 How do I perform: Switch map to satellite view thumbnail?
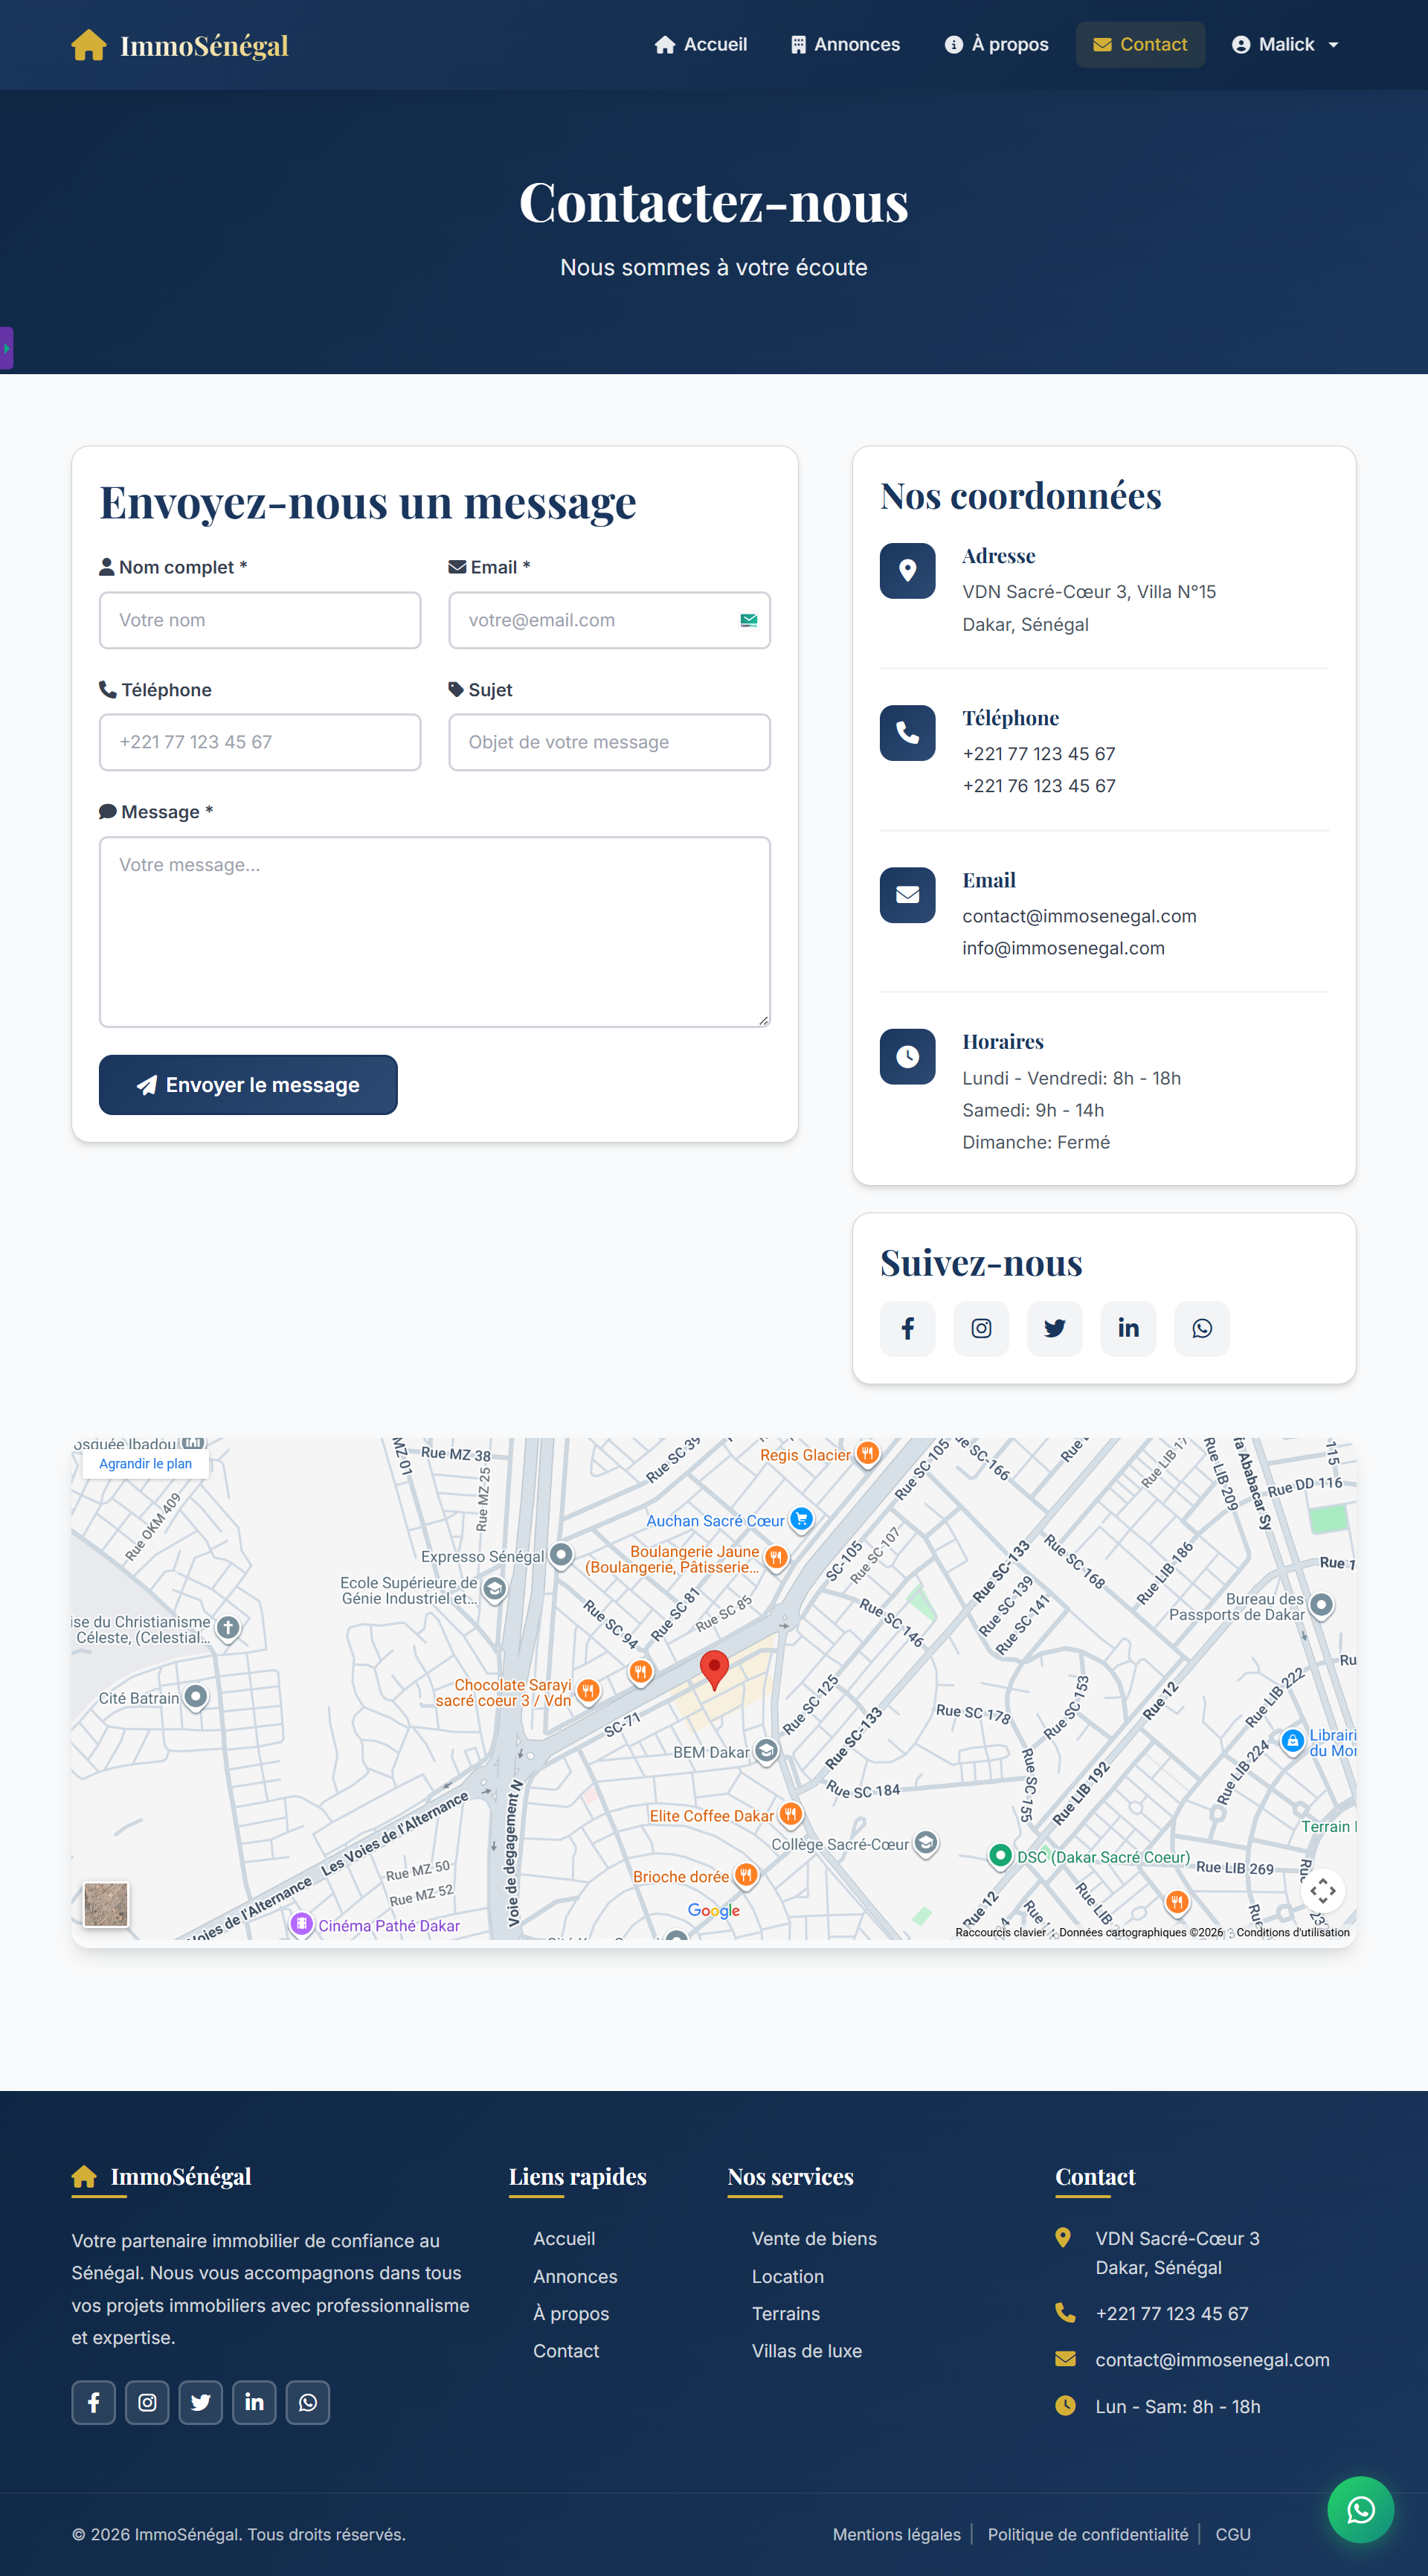tap(106, 1903)
